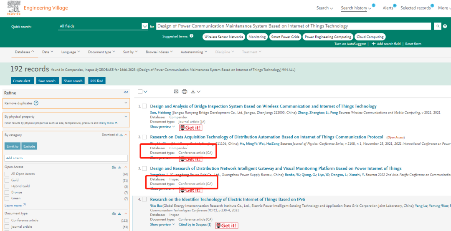Click the Exclude button

point(29,146)
